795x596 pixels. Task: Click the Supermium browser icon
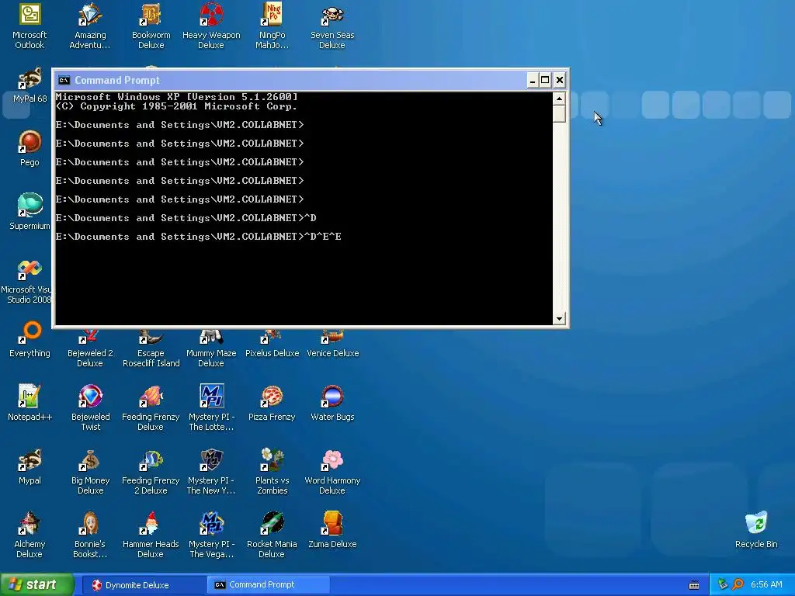[30, 212]
